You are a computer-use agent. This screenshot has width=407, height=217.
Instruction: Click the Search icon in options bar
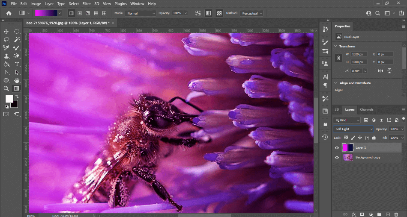[378, 13]
